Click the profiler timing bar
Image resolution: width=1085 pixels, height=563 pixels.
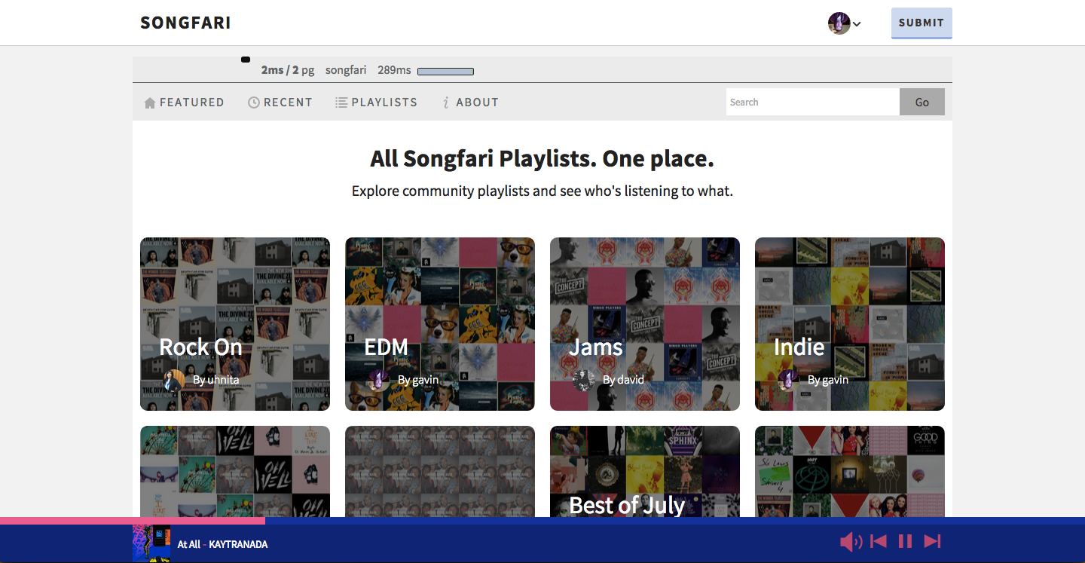pyautogui.click(x=445, y=72)
